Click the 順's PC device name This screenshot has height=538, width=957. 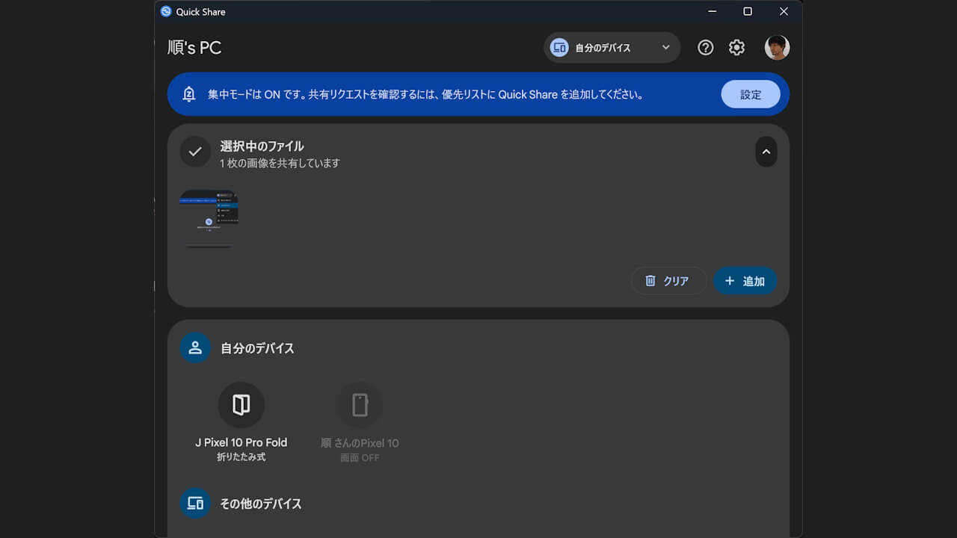coord(194,48)
